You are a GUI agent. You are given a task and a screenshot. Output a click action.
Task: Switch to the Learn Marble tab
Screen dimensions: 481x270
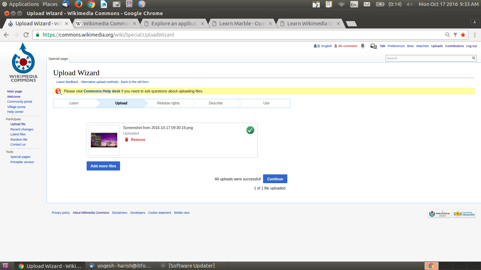coord(242,24)
